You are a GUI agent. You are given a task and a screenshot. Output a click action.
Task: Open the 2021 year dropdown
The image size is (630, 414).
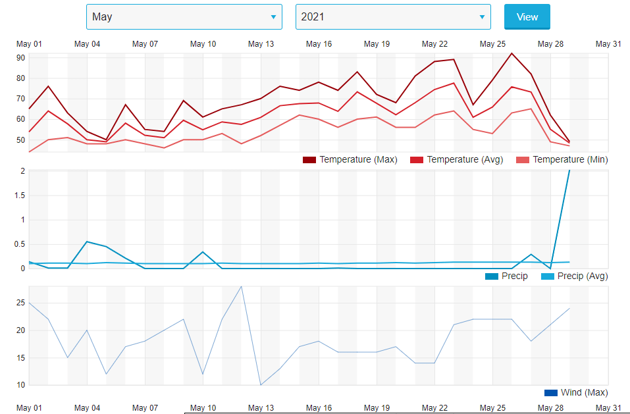[392, 17]
